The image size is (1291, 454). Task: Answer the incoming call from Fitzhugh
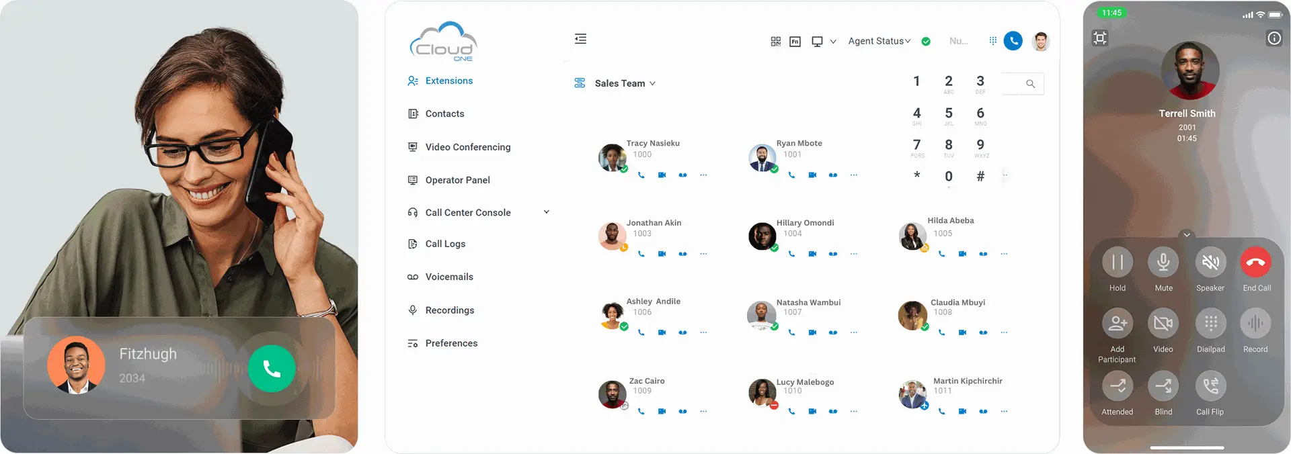coord(272,368)
